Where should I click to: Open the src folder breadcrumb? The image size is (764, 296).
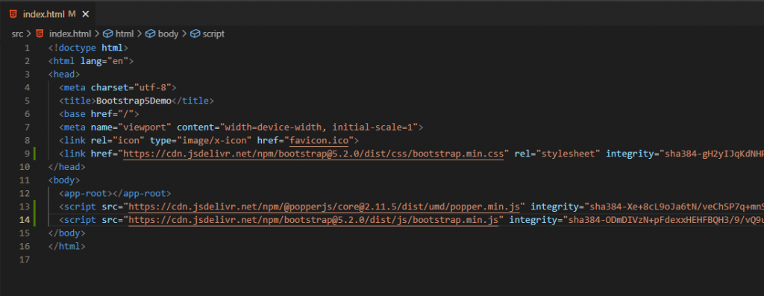click(17, 34)
